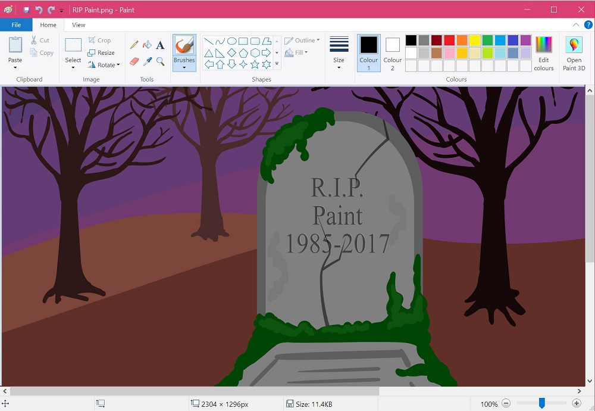Select the Pencil tool
Image resolution: width=595 pixels, height=411 pixels.
[134, 44]
